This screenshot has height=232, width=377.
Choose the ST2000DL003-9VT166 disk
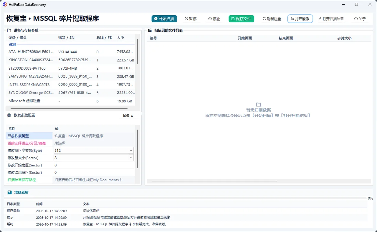[71, 68]
